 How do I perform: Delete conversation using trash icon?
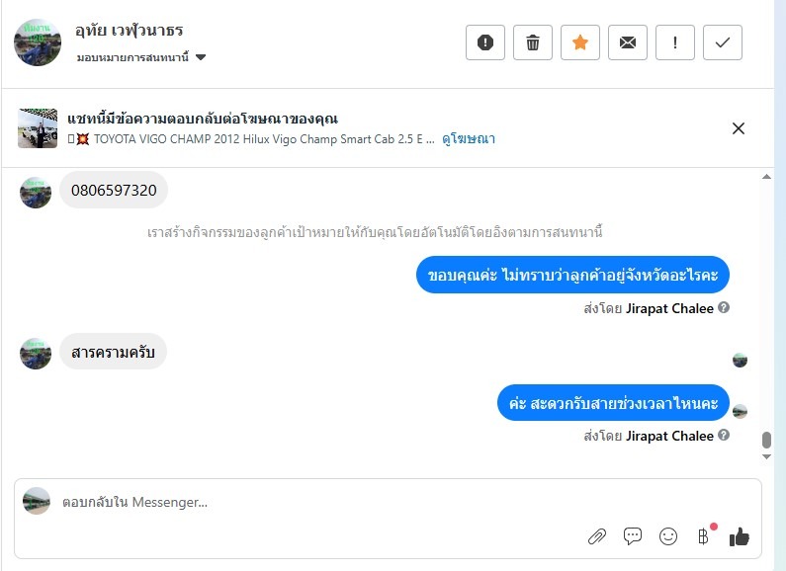[532, 42]
